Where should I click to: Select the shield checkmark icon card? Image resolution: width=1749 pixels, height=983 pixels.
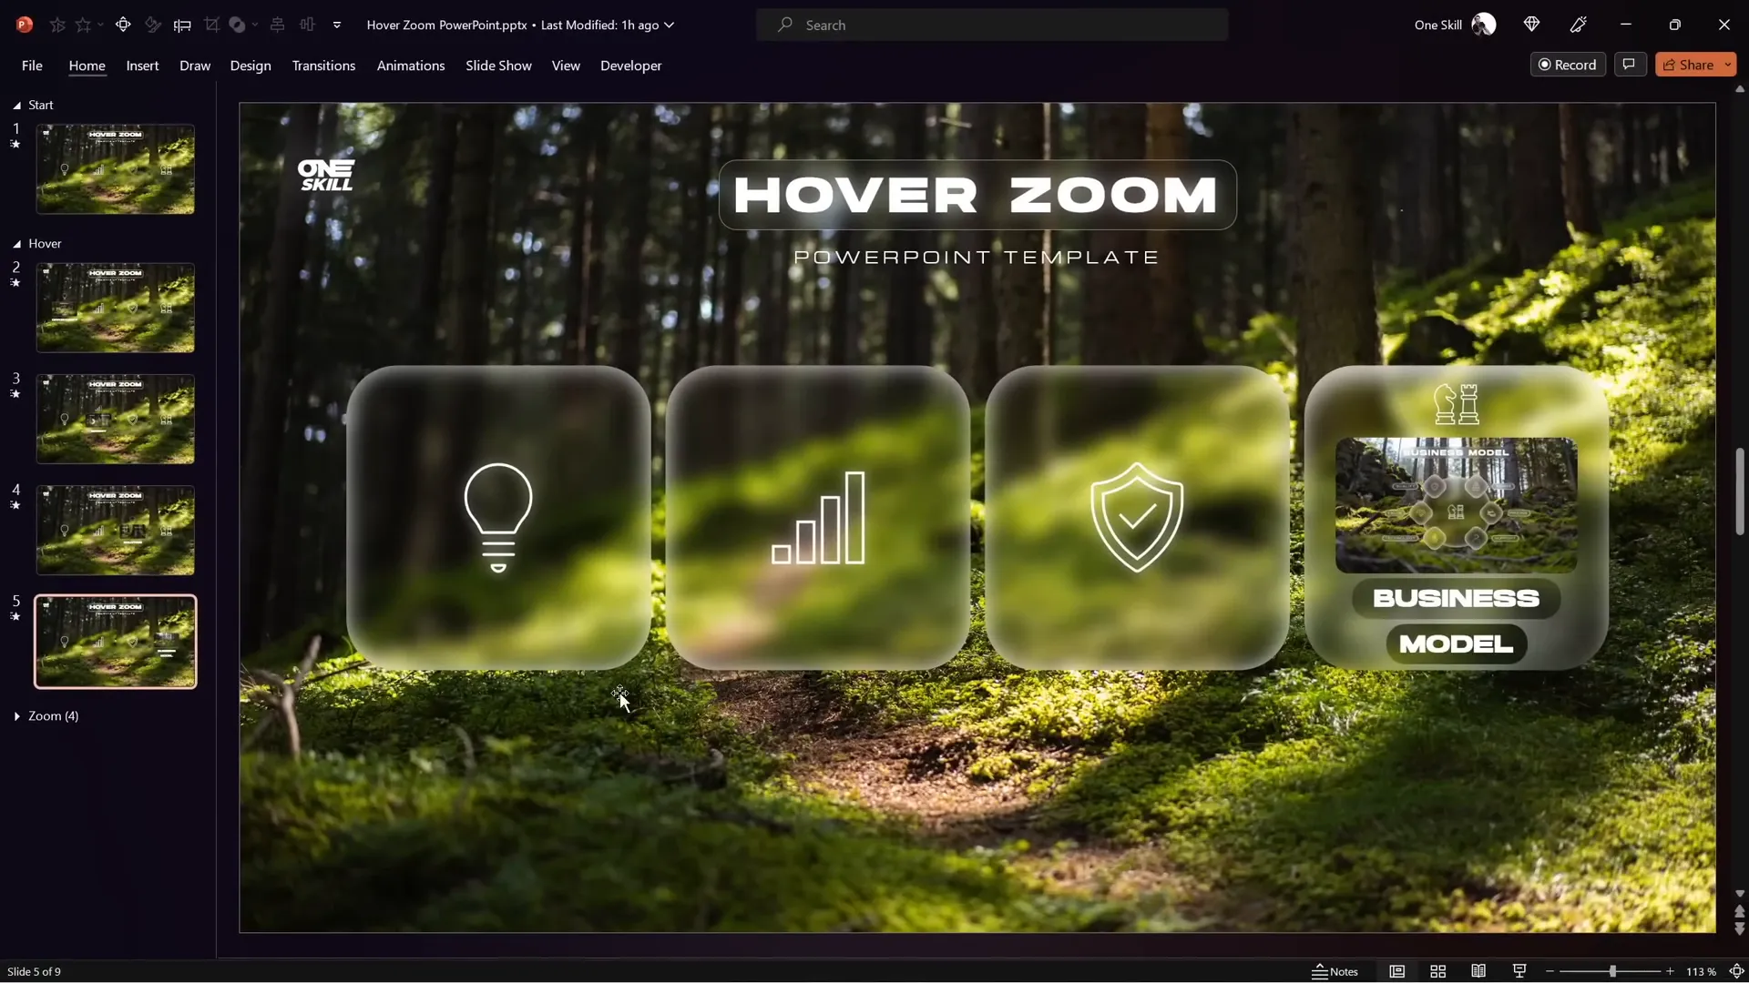[1137, 518]
